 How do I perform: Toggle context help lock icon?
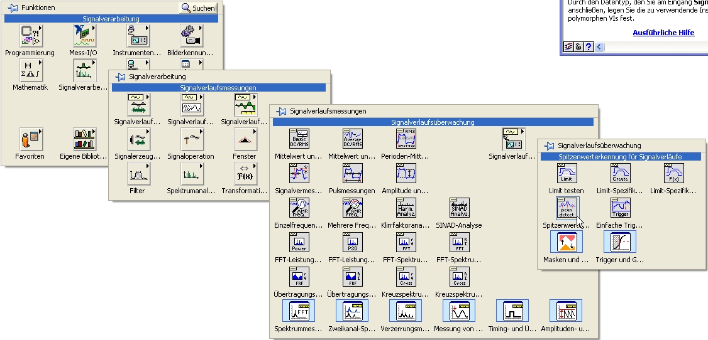pyautogui.click(x=578, y=47)
